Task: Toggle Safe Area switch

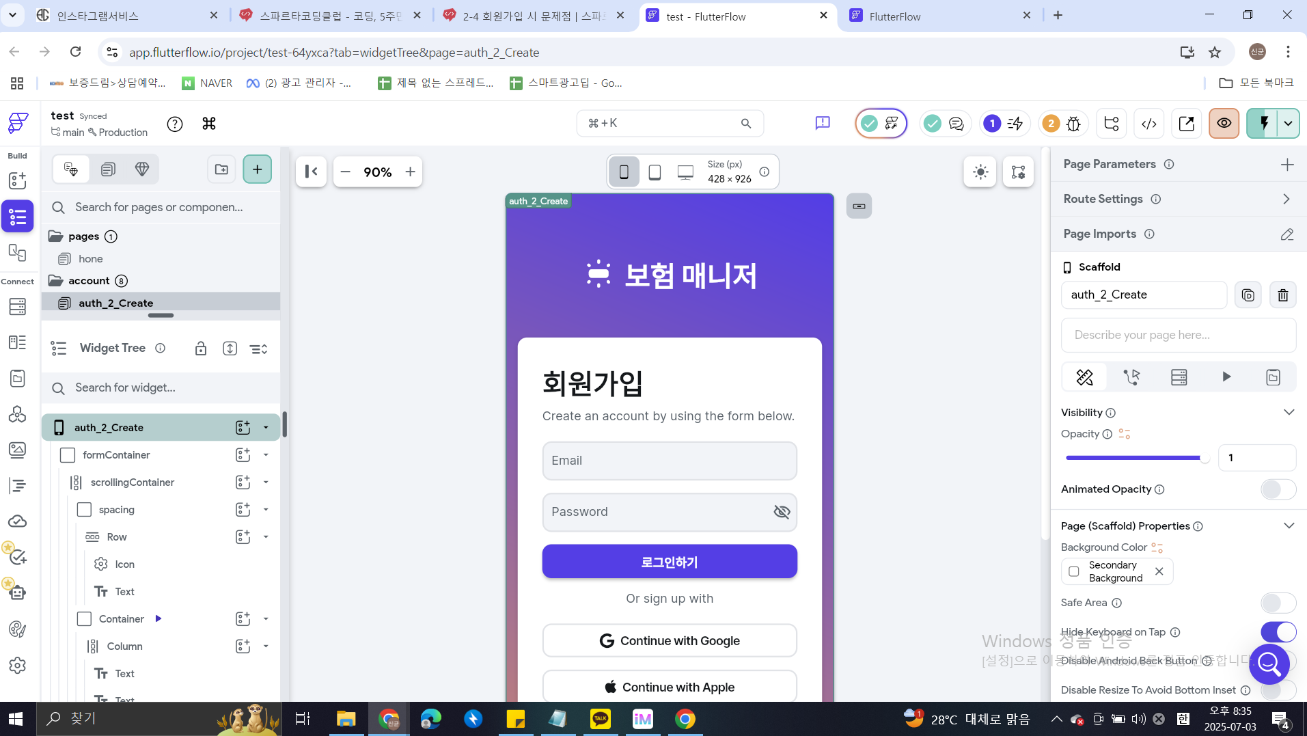Action: tap(1278, 603)
